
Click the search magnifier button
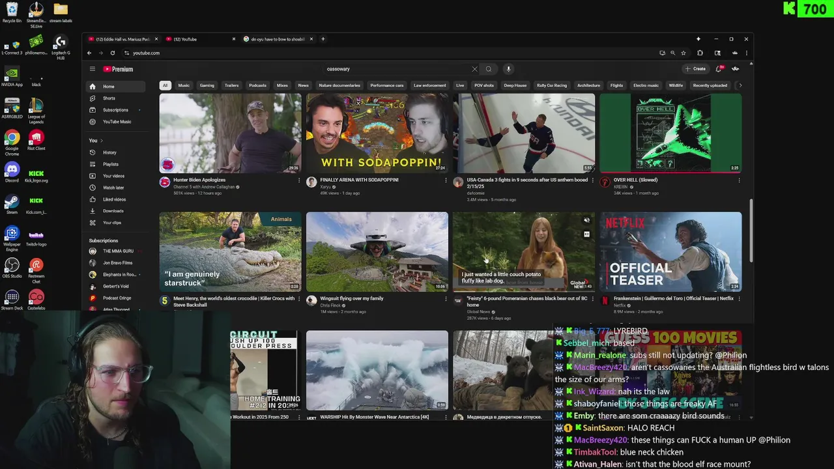point(489,69)
